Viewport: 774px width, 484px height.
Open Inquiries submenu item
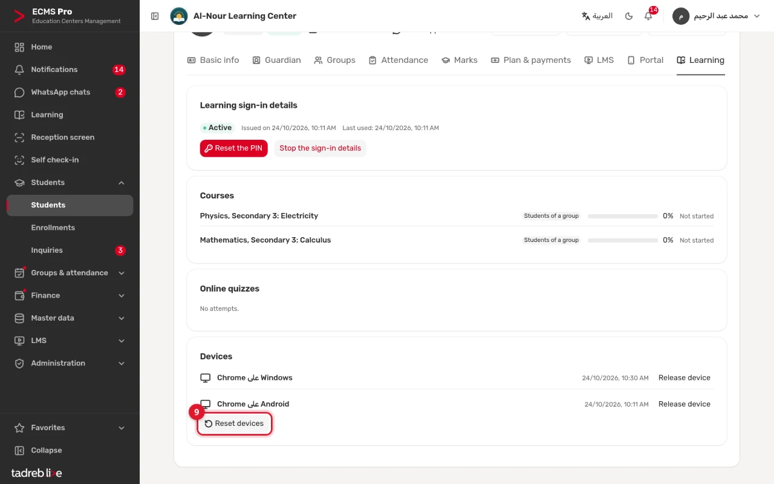pyautogui.click(x=70, y=250)
